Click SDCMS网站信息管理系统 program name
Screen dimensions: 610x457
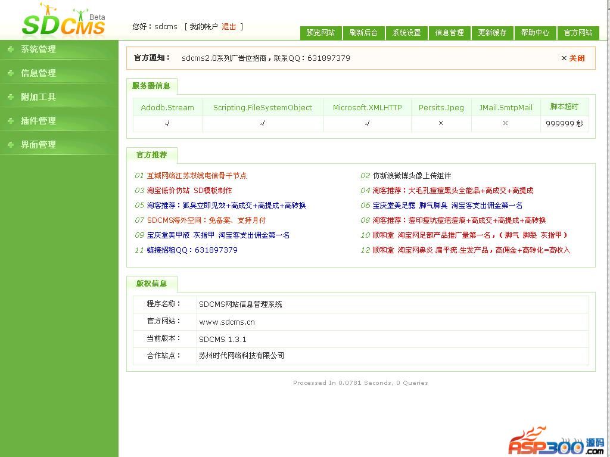click(241, 304)
